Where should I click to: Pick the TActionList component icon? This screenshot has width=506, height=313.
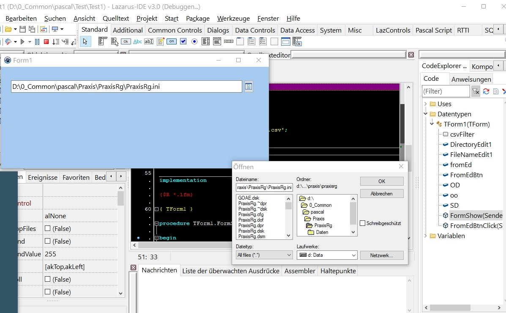(x=297, y=41)
